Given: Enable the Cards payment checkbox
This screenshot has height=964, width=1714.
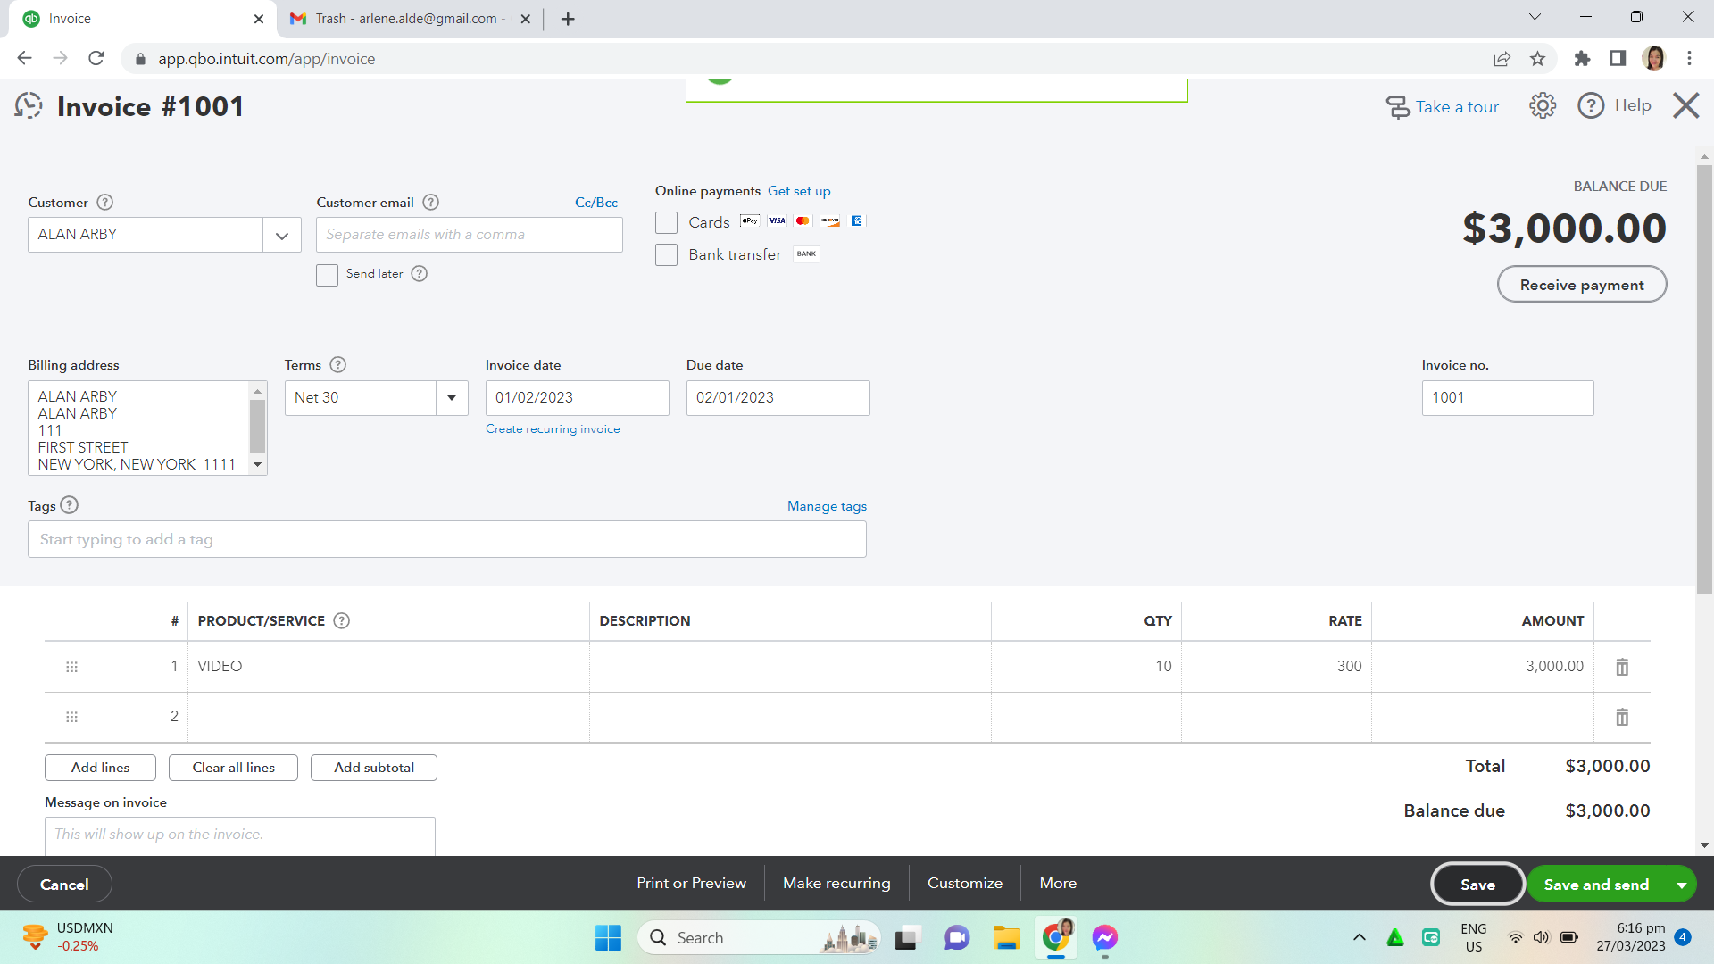Looking at the screenshot, I should coord(666,222).
